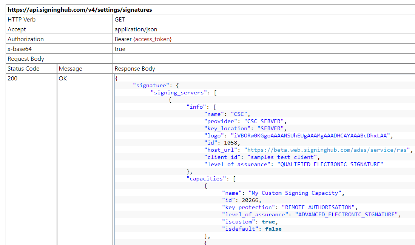Click the empty Request Body value cell
This screenshot has height=245, width=415.
[264, 59]
